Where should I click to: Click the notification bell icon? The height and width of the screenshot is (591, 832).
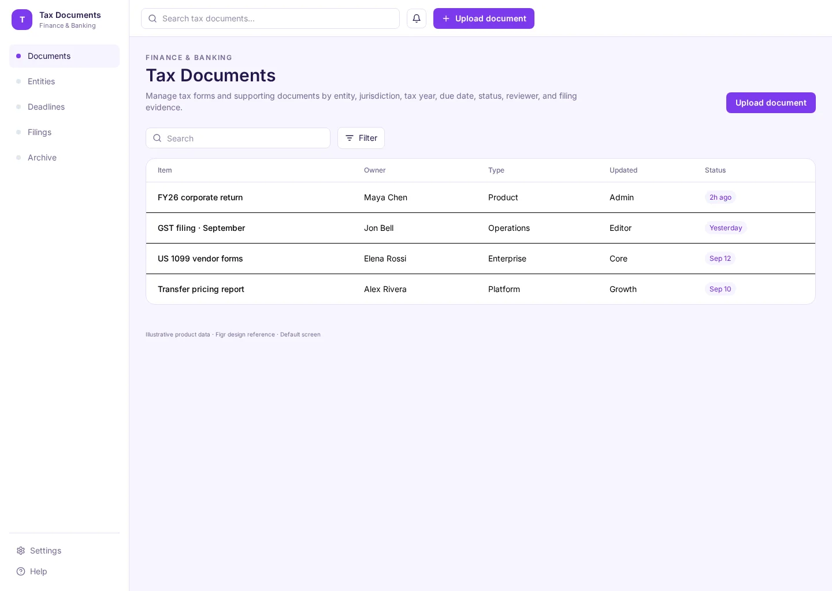(x=417, y=18)
